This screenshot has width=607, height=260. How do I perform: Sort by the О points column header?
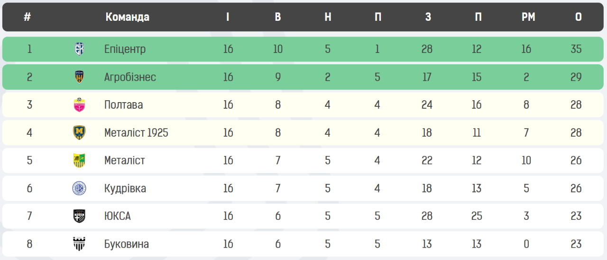pos(579,17)
